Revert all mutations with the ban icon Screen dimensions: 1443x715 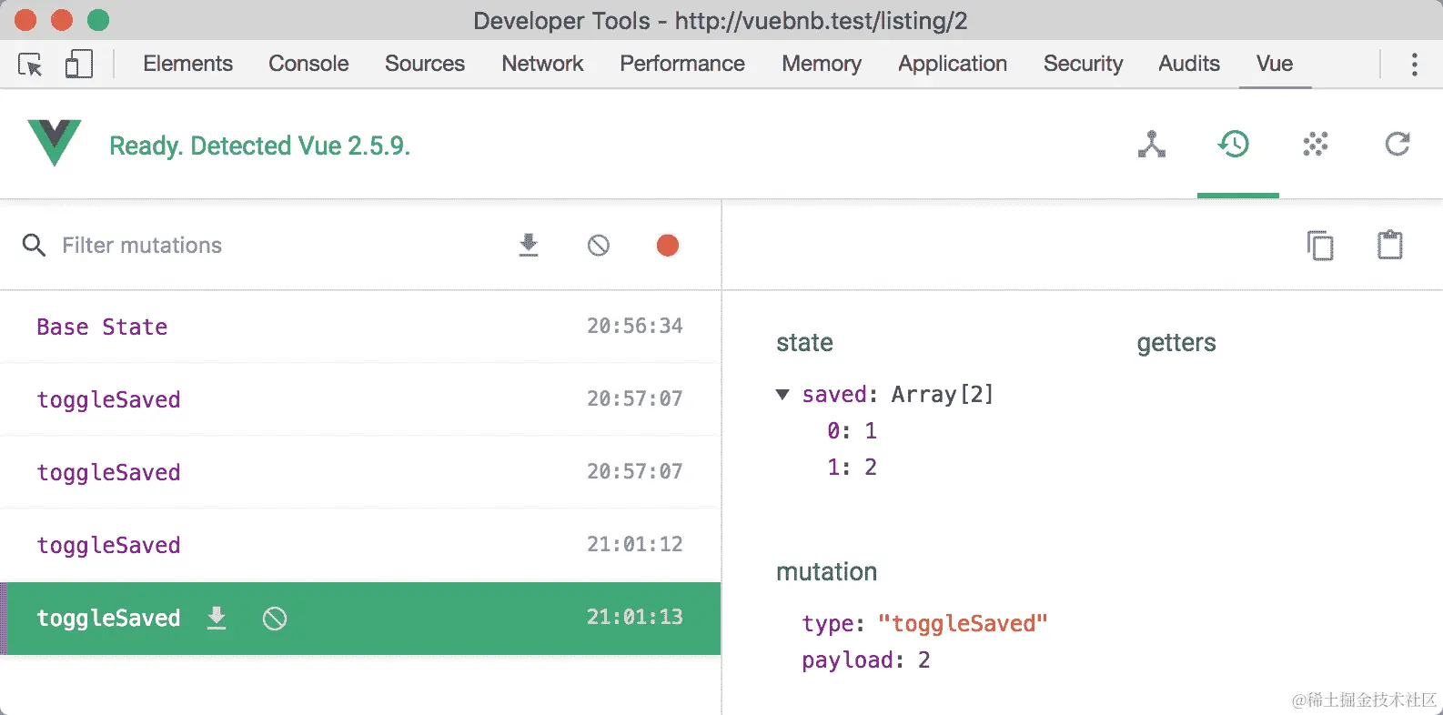598,245
